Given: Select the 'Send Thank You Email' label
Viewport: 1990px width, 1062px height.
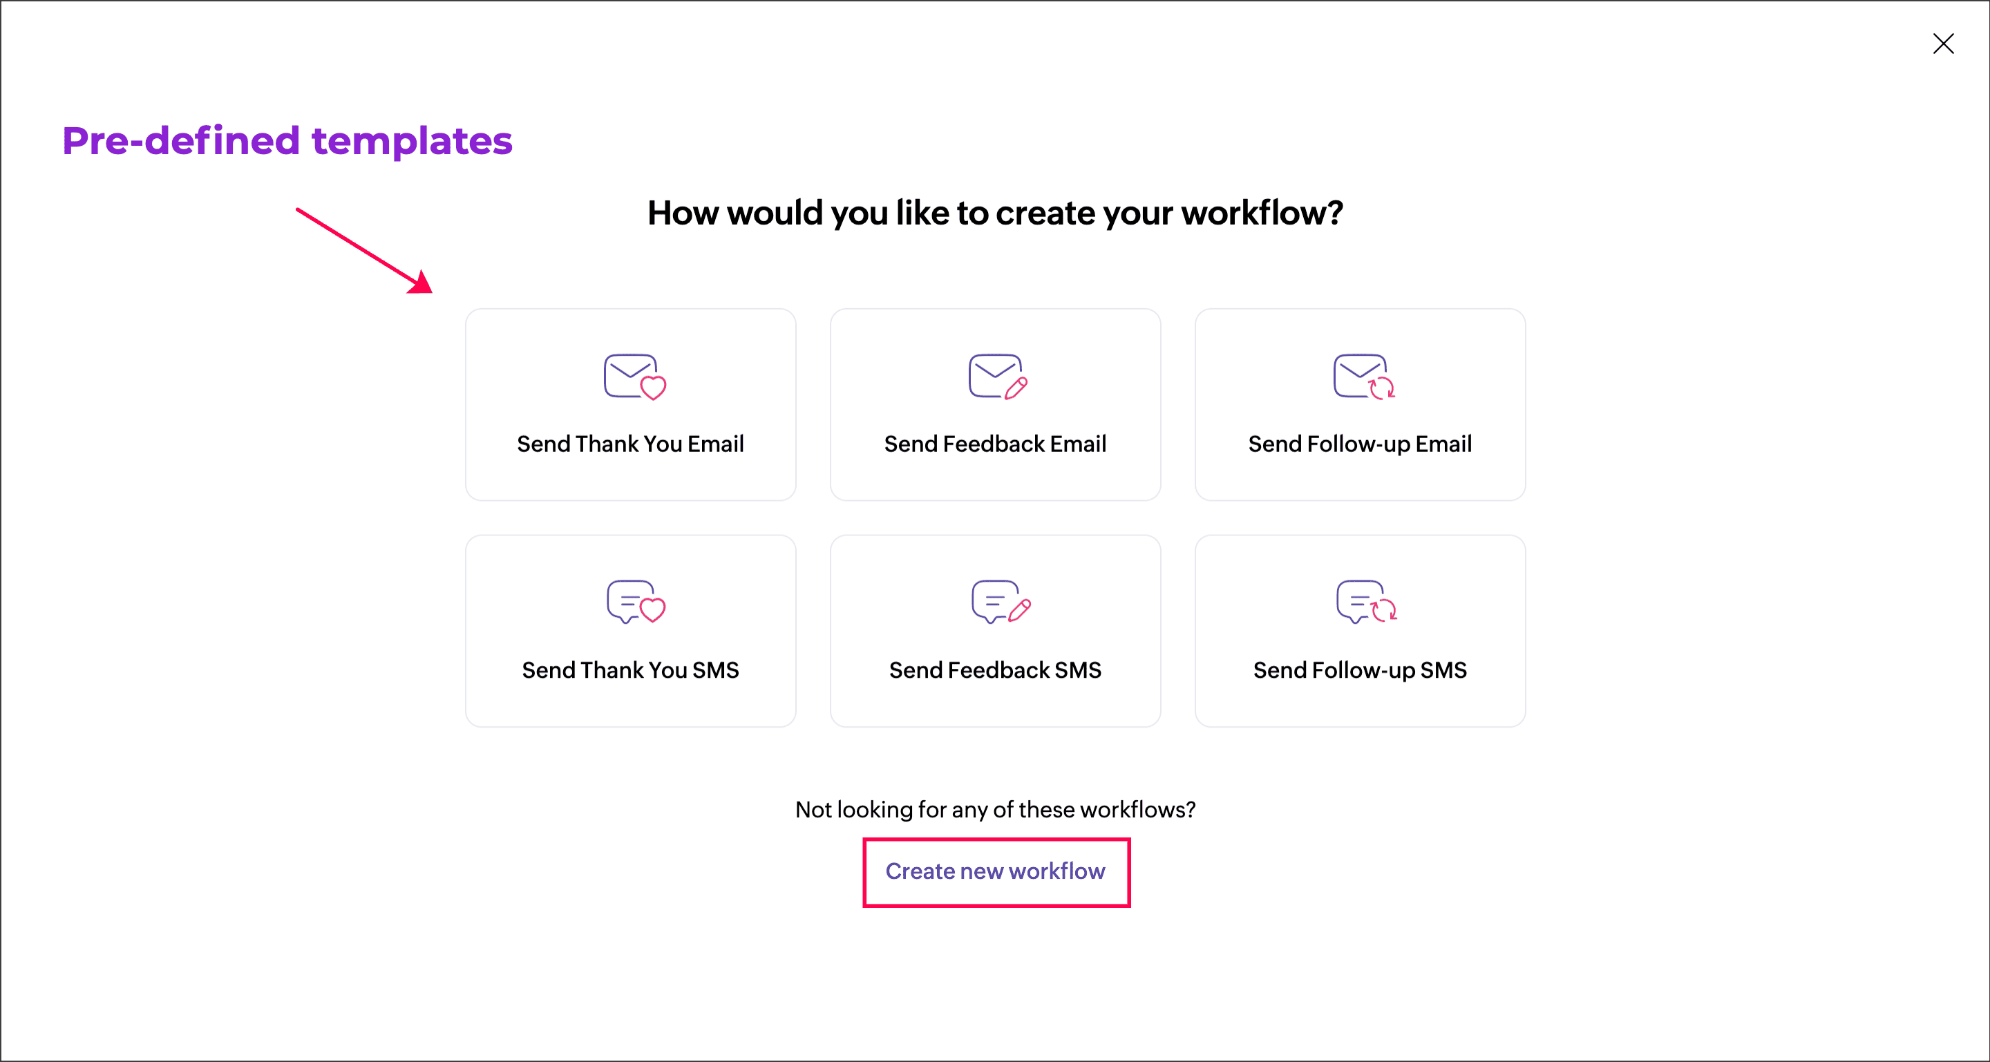Looking at the screenshot, I should (630, 444).
